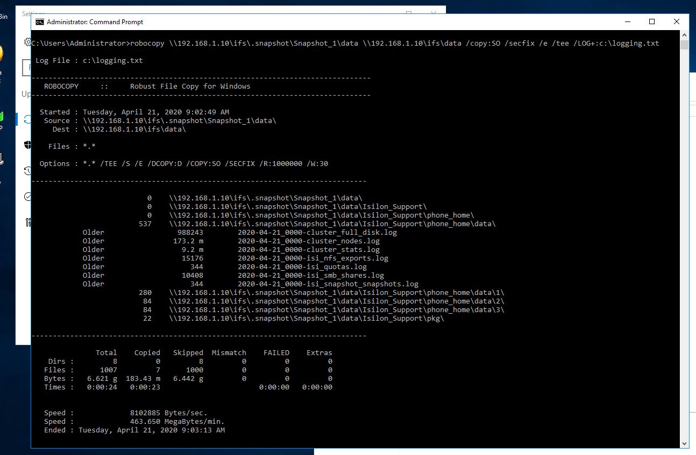This screenshot has height=455, width=696.
Task: Click the file name '2020-04-21_0000-isi_nfs_exports.log'
Action: [x=313, y=258]
